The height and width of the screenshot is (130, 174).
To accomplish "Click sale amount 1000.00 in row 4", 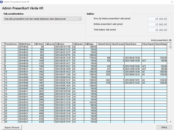I will pyautogui.click(x=90, y=55).
